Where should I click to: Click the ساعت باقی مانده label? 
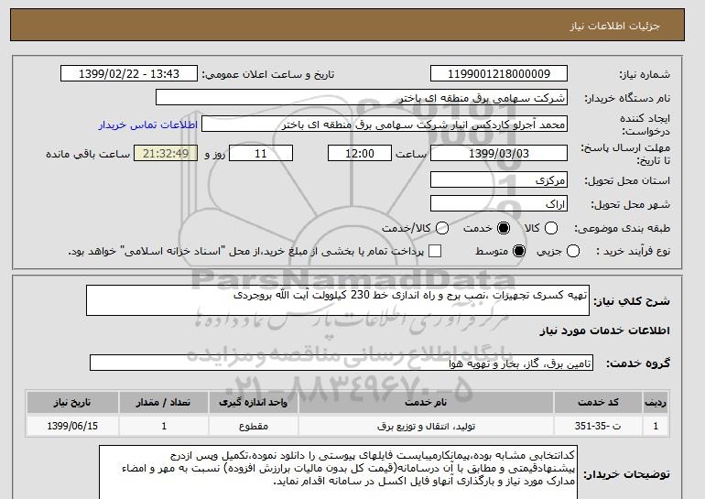(88, 154)
